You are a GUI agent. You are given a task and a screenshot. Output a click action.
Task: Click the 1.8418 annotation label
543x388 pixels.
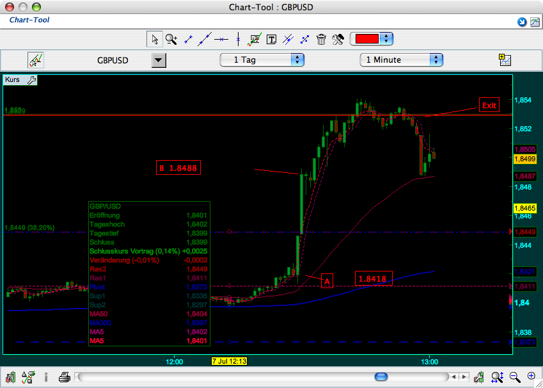(x=374, y=278)
